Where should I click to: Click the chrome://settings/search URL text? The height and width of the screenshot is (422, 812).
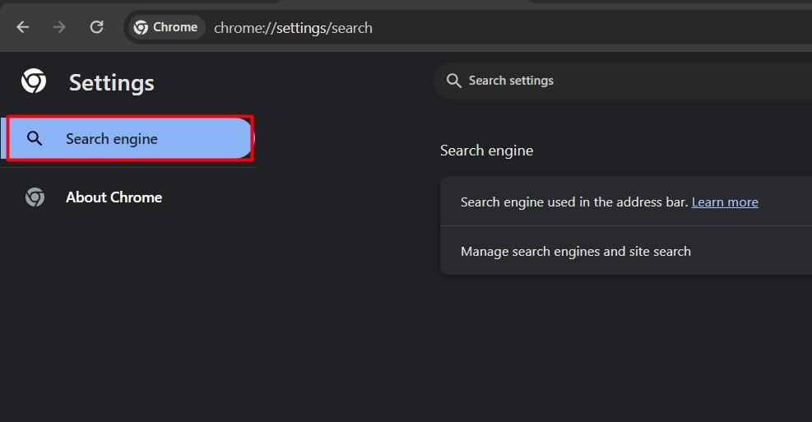click(293, 28)
